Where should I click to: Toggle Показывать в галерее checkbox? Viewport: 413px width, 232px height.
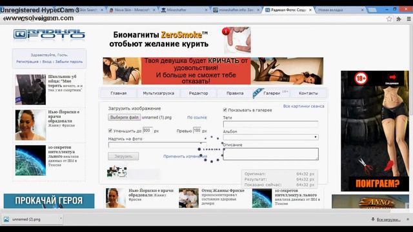point(225,110)
